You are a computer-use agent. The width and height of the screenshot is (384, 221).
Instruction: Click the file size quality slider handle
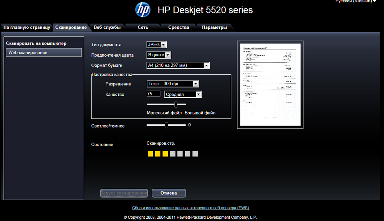click(x=176, y=105)
